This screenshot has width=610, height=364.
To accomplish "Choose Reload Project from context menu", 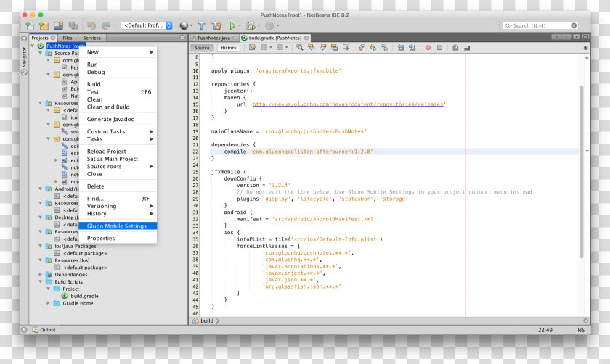I will click(x=118, y=151).
